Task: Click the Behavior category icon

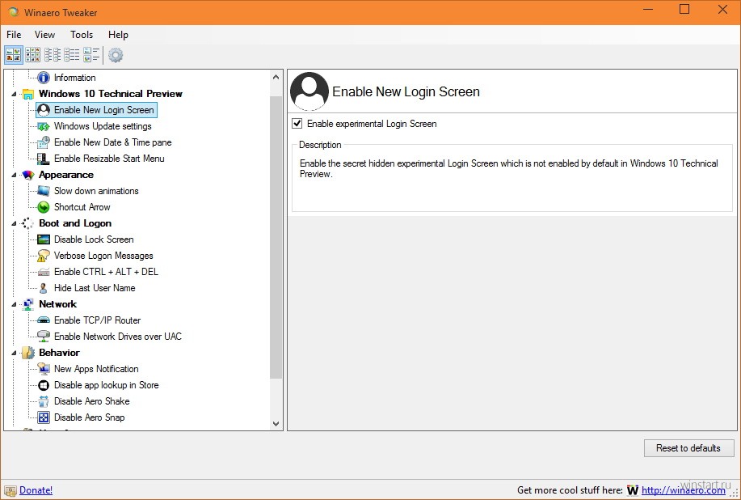Action: 28,353
